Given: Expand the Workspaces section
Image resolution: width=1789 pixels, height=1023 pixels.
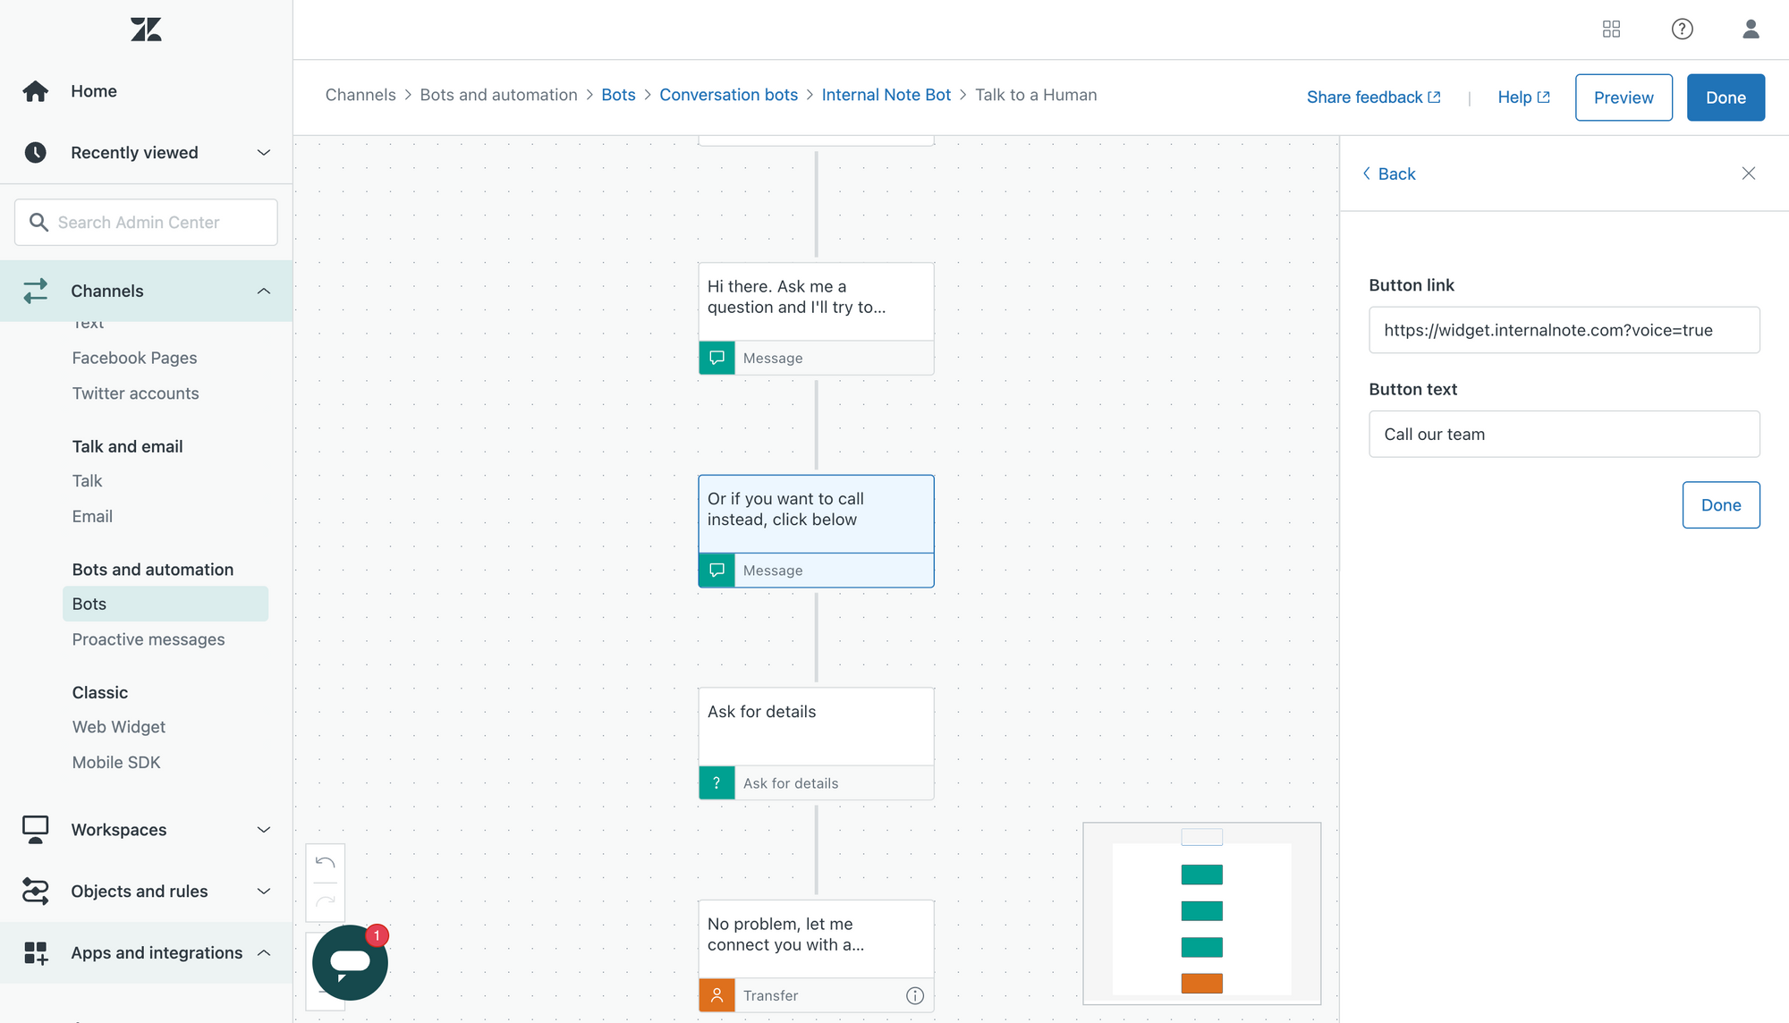Looking at the screenshot, I should click(x=263, y=830).
